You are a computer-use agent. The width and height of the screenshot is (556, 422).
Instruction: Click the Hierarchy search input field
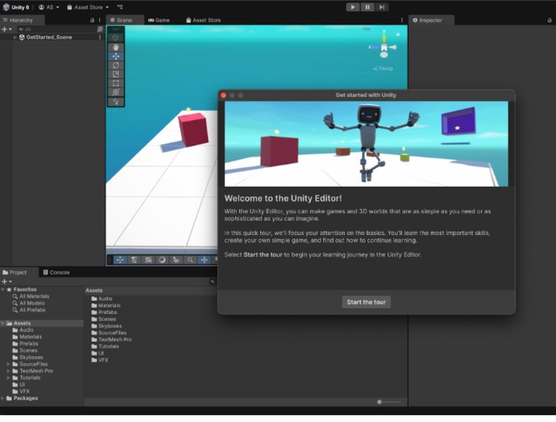point(56,29)
